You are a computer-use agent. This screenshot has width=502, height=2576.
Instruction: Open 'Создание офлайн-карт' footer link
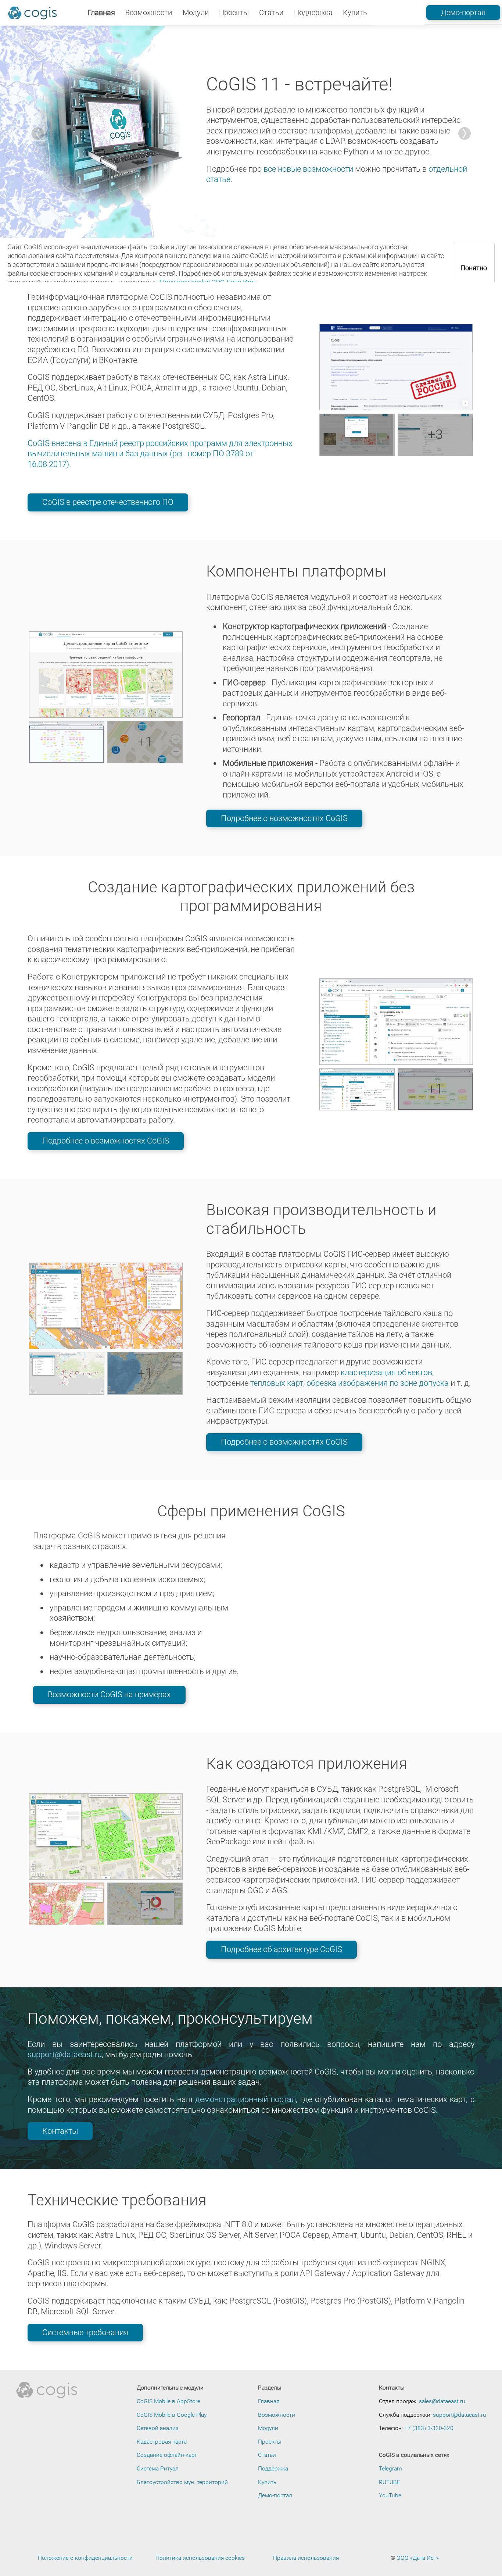pyautogui.click(x=167, y=2455)
